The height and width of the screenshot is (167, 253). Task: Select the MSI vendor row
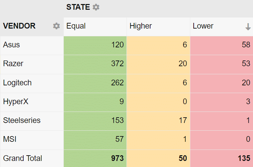click(9, 139)
